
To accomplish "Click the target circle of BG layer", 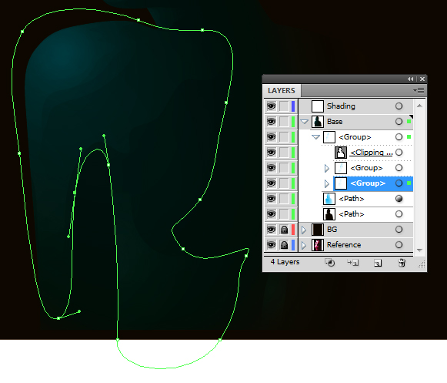I will coord(399,230).
